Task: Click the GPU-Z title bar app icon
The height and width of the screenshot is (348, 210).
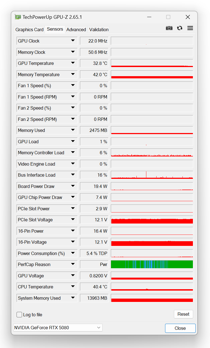Action: point(18,17)
